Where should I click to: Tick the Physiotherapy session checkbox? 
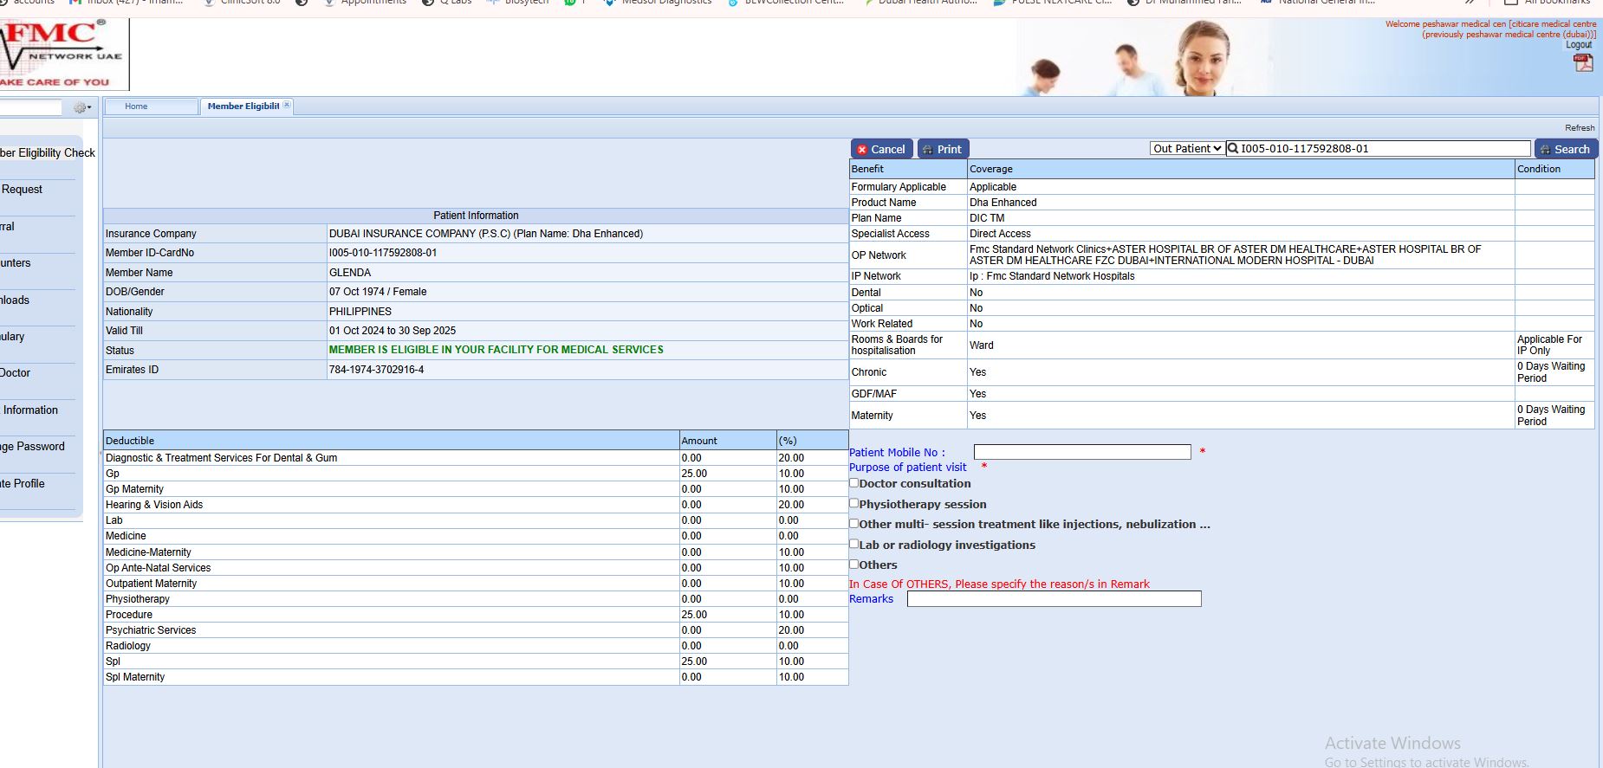[x=854, y=503]
